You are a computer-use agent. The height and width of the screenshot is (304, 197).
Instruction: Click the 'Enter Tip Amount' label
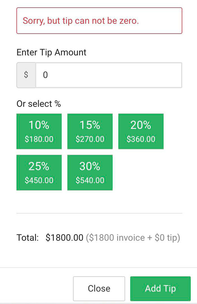click(x=52, y=53)
